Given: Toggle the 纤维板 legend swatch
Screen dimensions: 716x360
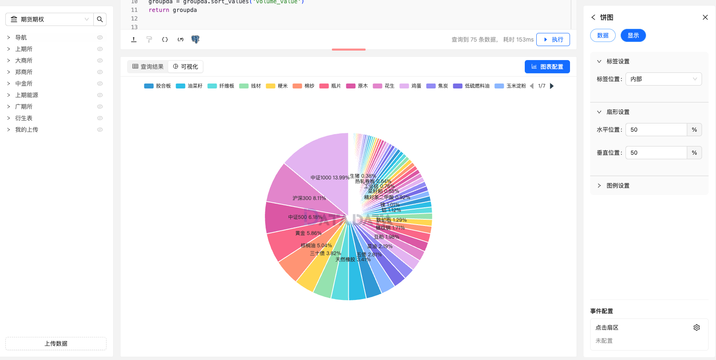Looking at the screenshot, I should point(212,86).
